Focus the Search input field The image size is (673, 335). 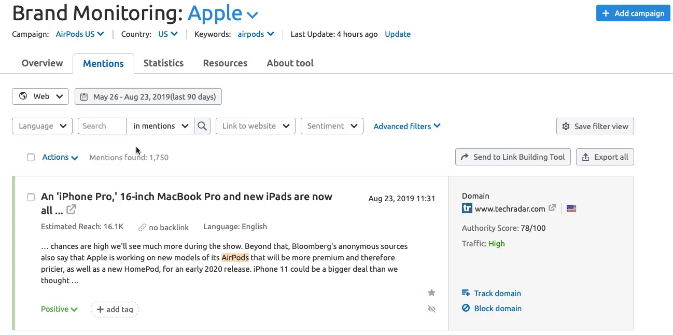[x=102, y=126]
